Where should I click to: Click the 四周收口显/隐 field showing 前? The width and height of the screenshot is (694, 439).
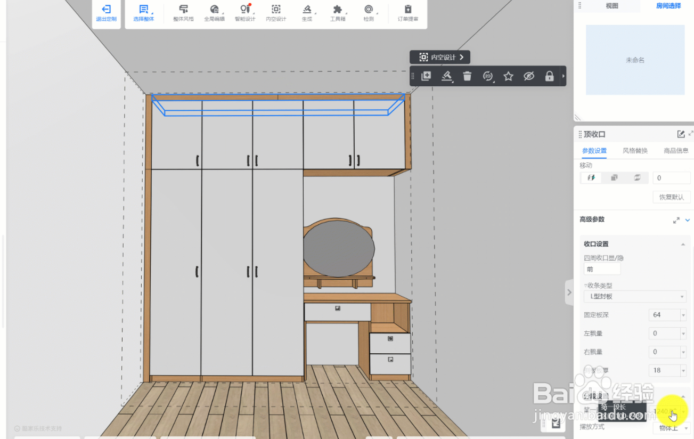602,269
